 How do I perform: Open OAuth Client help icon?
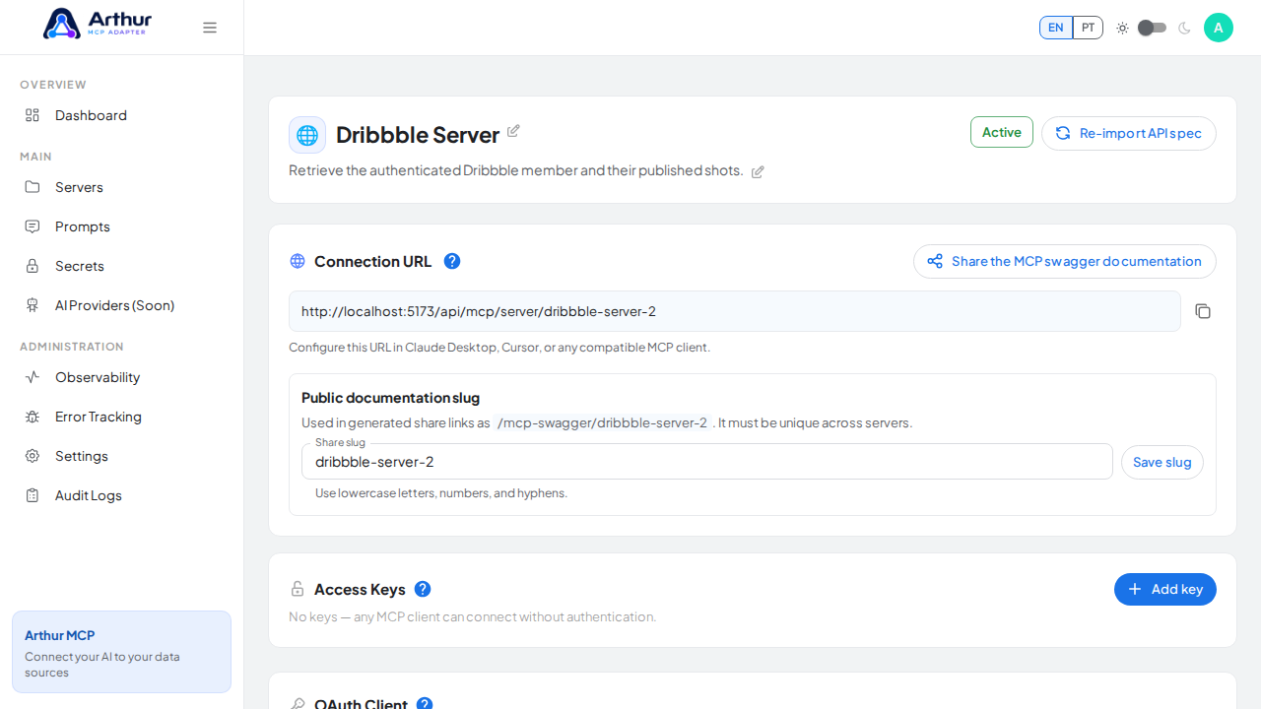(425, 704)
